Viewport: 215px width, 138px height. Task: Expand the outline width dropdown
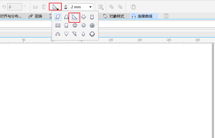pyautogui.click(x=91, y=7)
